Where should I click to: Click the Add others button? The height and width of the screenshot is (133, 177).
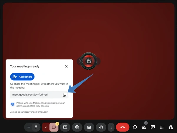click(22, 77)
